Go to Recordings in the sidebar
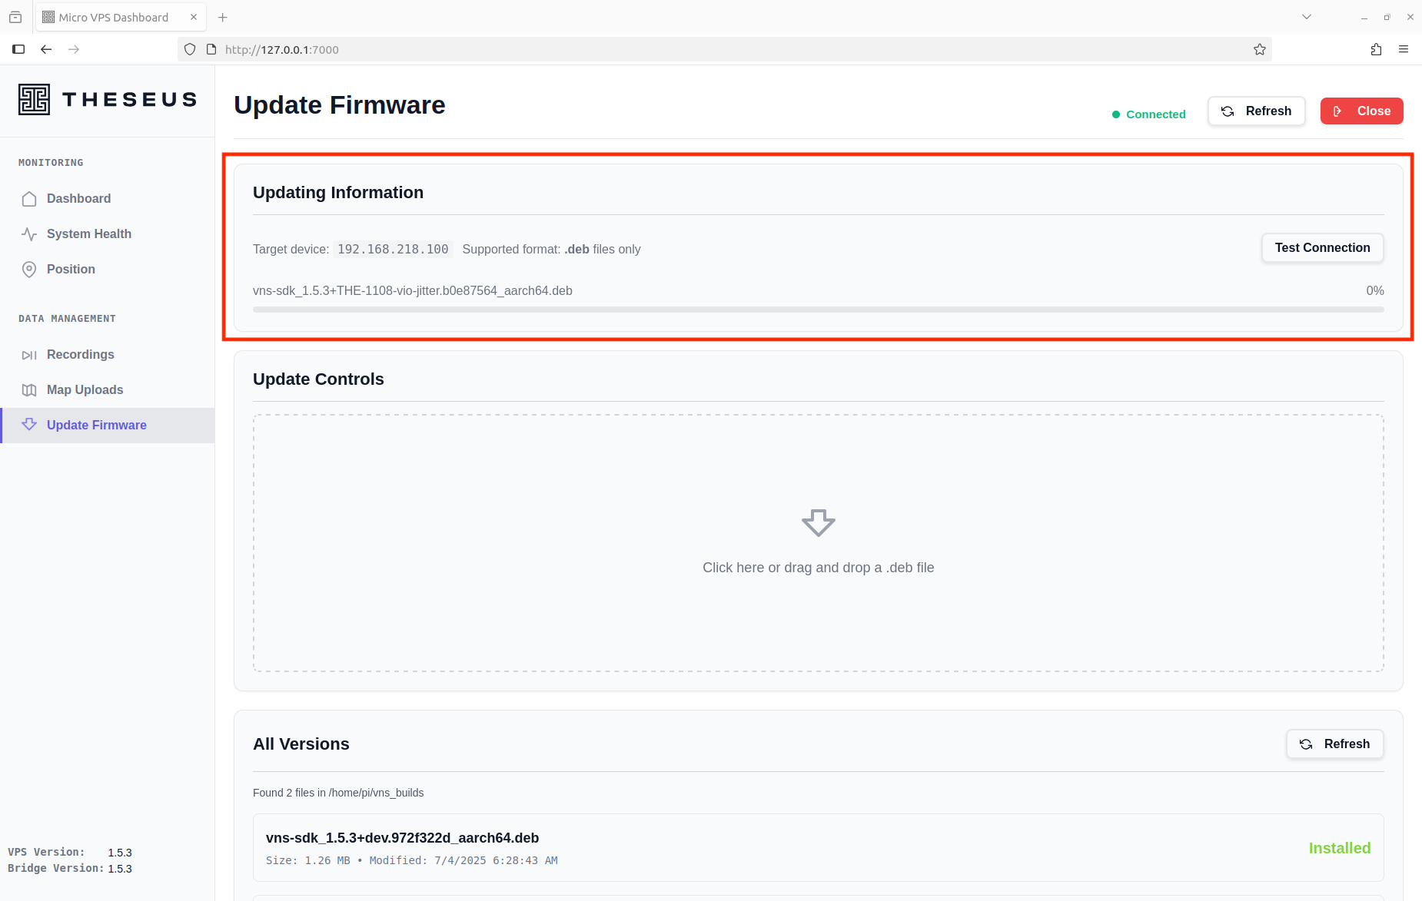The width and height of the screenshot is (1422, 901). click(81, 355)
